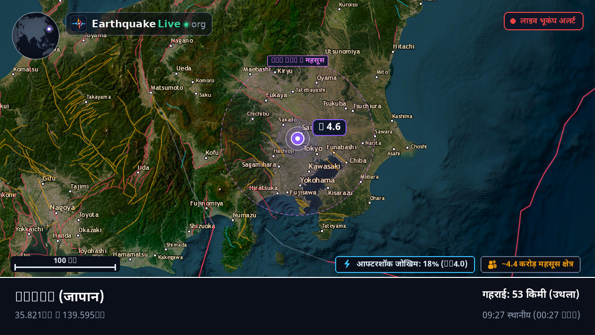This screenshot has height=335, width=595.
Task: Click the red dot in the live alert badge
Action: (513, 21)
